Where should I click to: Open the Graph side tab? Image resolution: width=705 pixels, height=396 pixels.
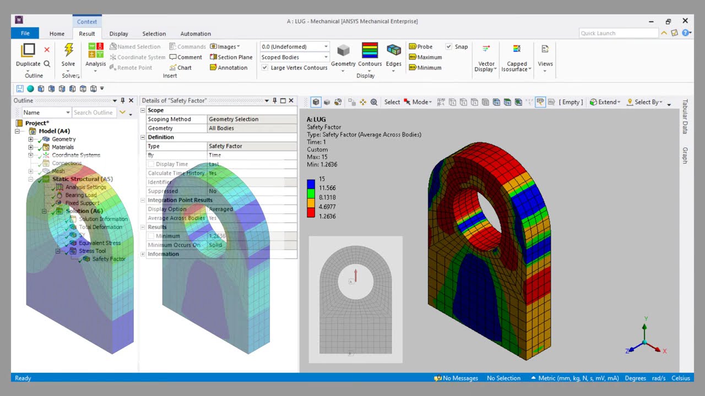point(685,156)
